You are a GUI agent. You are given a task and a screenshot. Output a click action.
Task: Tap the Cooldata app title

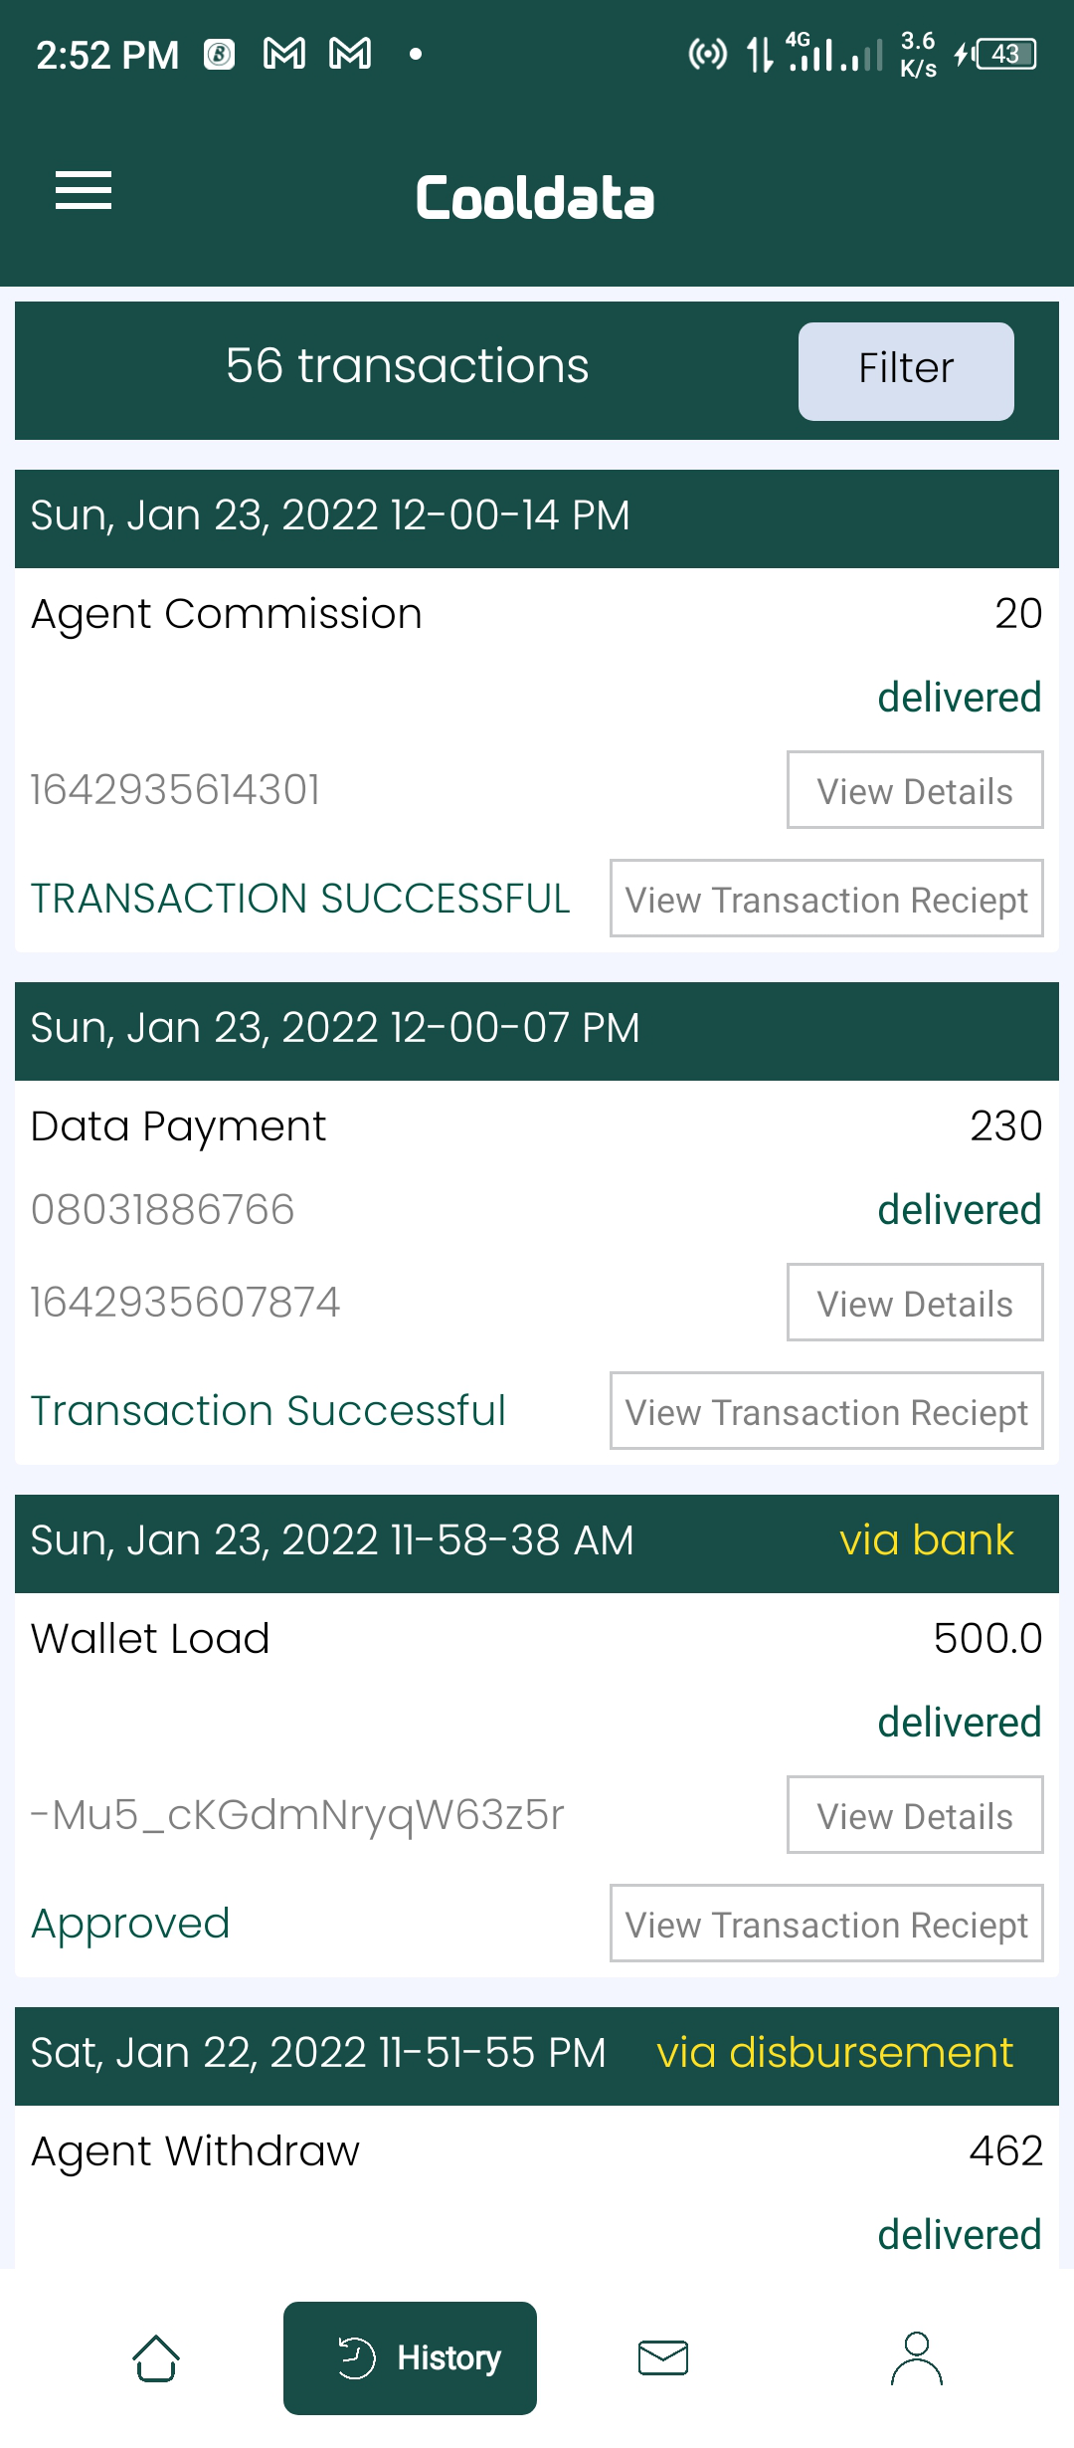535,198
